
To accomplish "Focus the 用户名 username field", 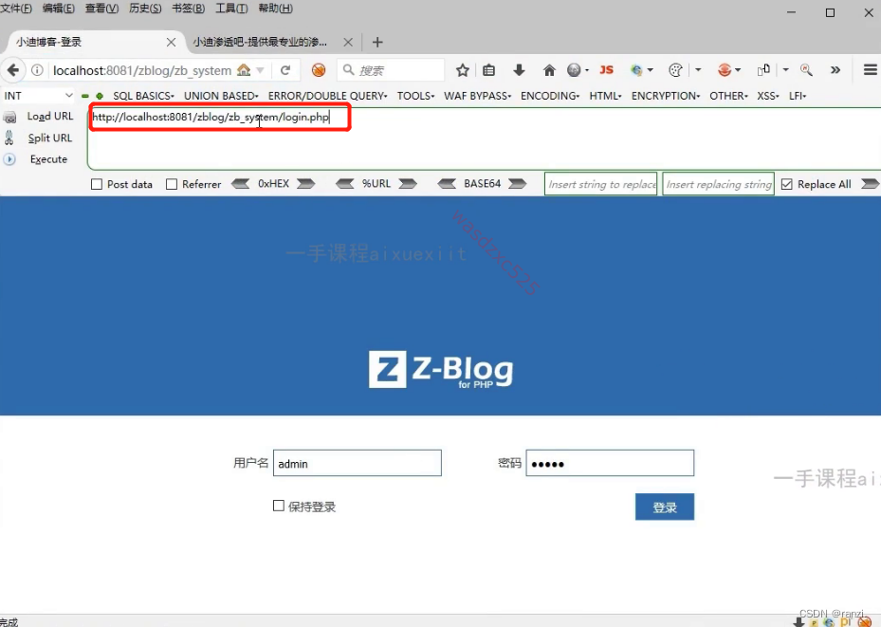I will (x=358, y=463).
